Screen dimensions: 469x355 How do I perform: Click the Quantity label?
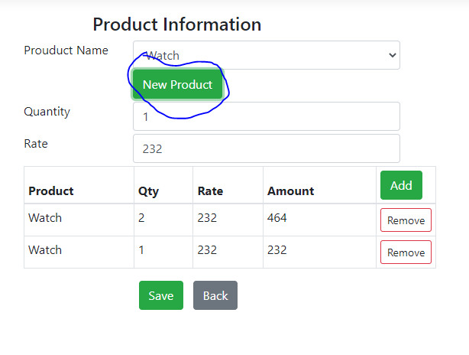click(x=47, y=112)
